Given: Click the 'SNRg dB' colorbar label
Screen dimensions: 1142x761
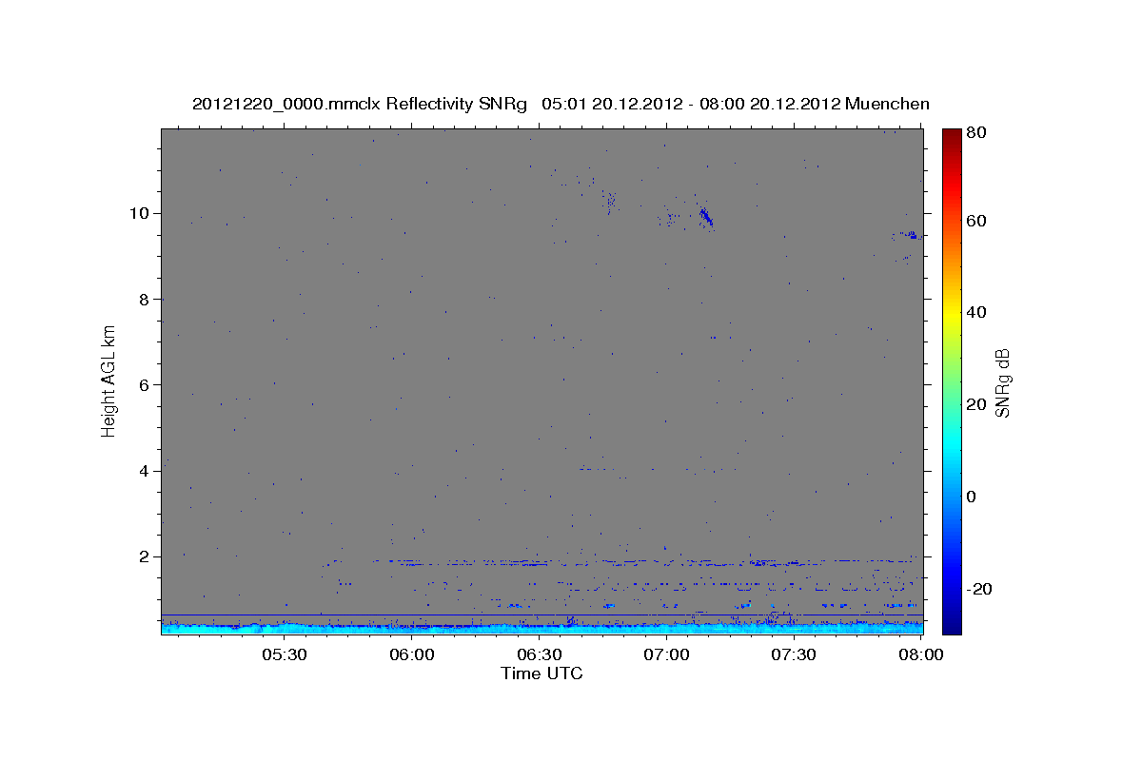Looking at the screenshot, I should click(1002, 383).
